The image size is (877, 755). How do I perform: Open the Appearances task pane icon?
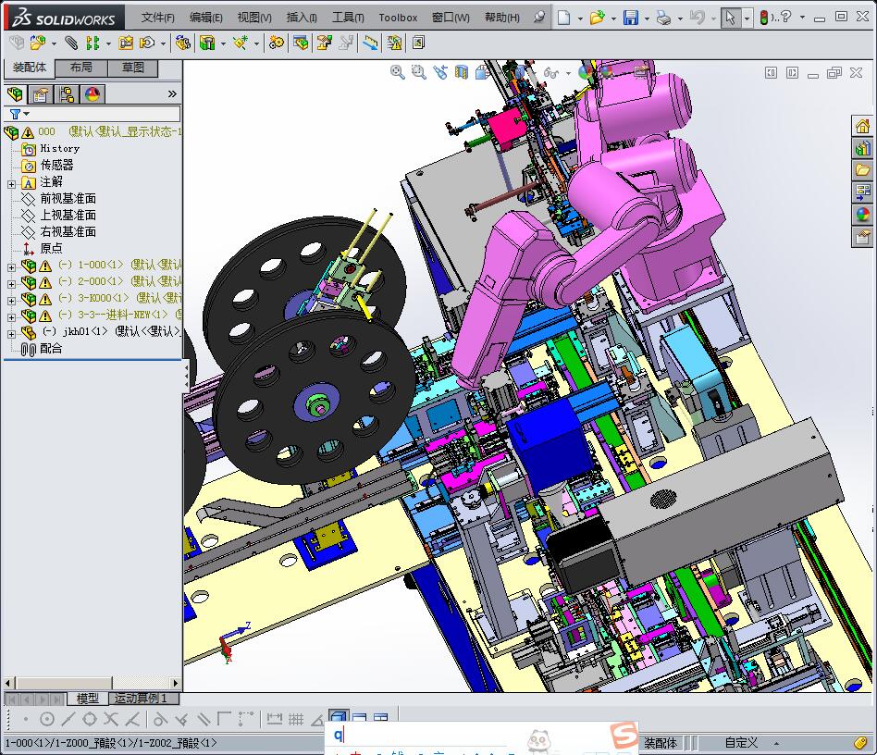click(x=862, y=215)
